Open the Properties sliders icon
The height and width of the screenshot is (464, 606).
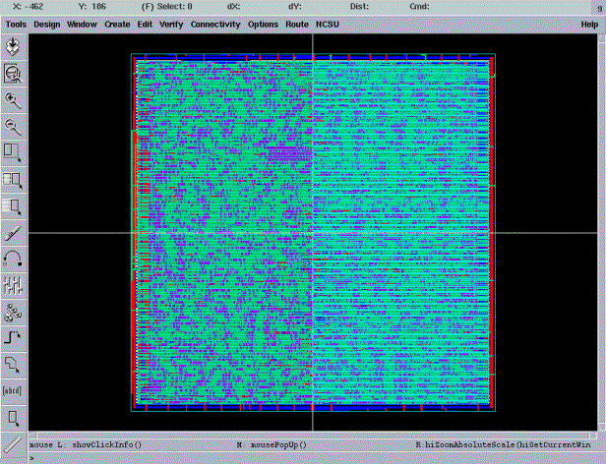point(14,285)
